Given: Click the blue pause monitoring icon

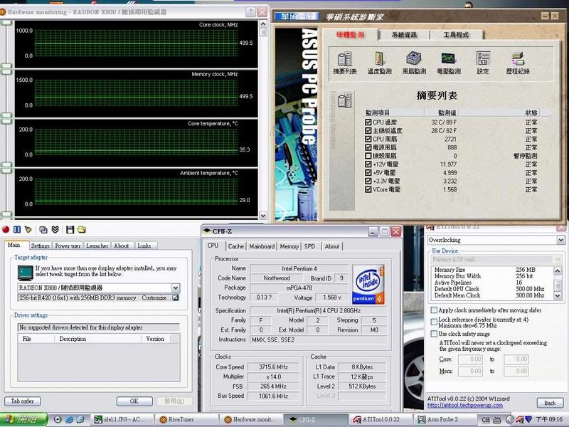Looking at the screenshot, I should click(17, 229).
